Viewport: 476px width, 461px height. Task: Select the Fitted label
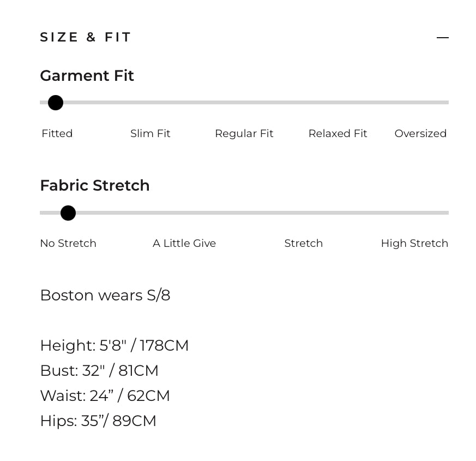(57, 133)
